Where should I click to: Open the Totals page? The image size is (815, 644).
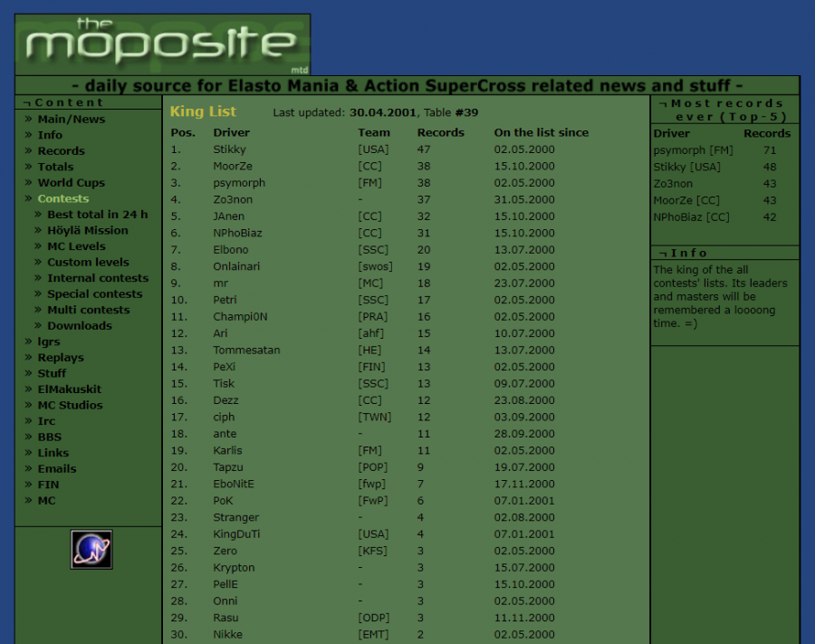tap(55, 167)
